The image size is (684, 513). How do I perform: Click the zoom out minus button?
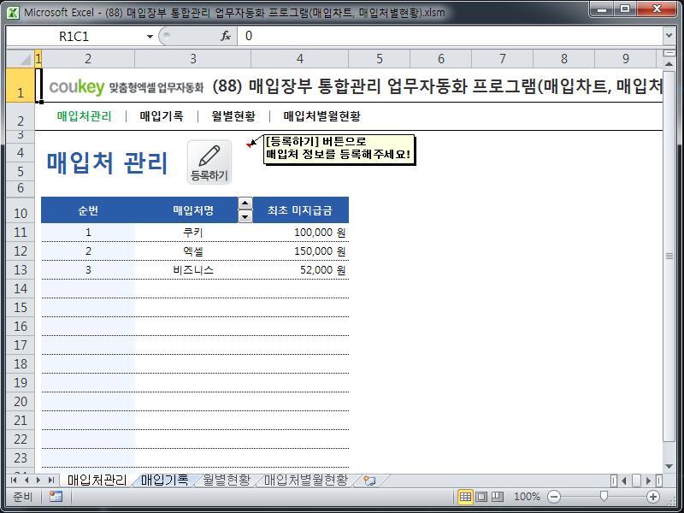coord(553,497)
